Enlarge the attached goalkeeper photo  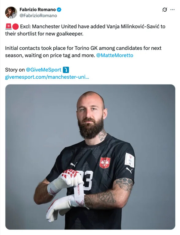[x=90, y=157]
